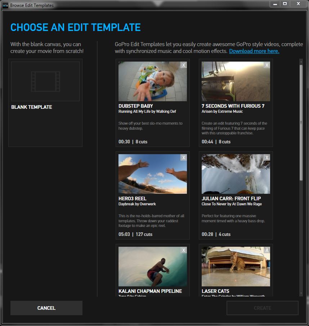The height and width of the screenshot is (326, 309).
Task: Click "Daybreak by Overwerk" subtitle
Action: [137, 204]
